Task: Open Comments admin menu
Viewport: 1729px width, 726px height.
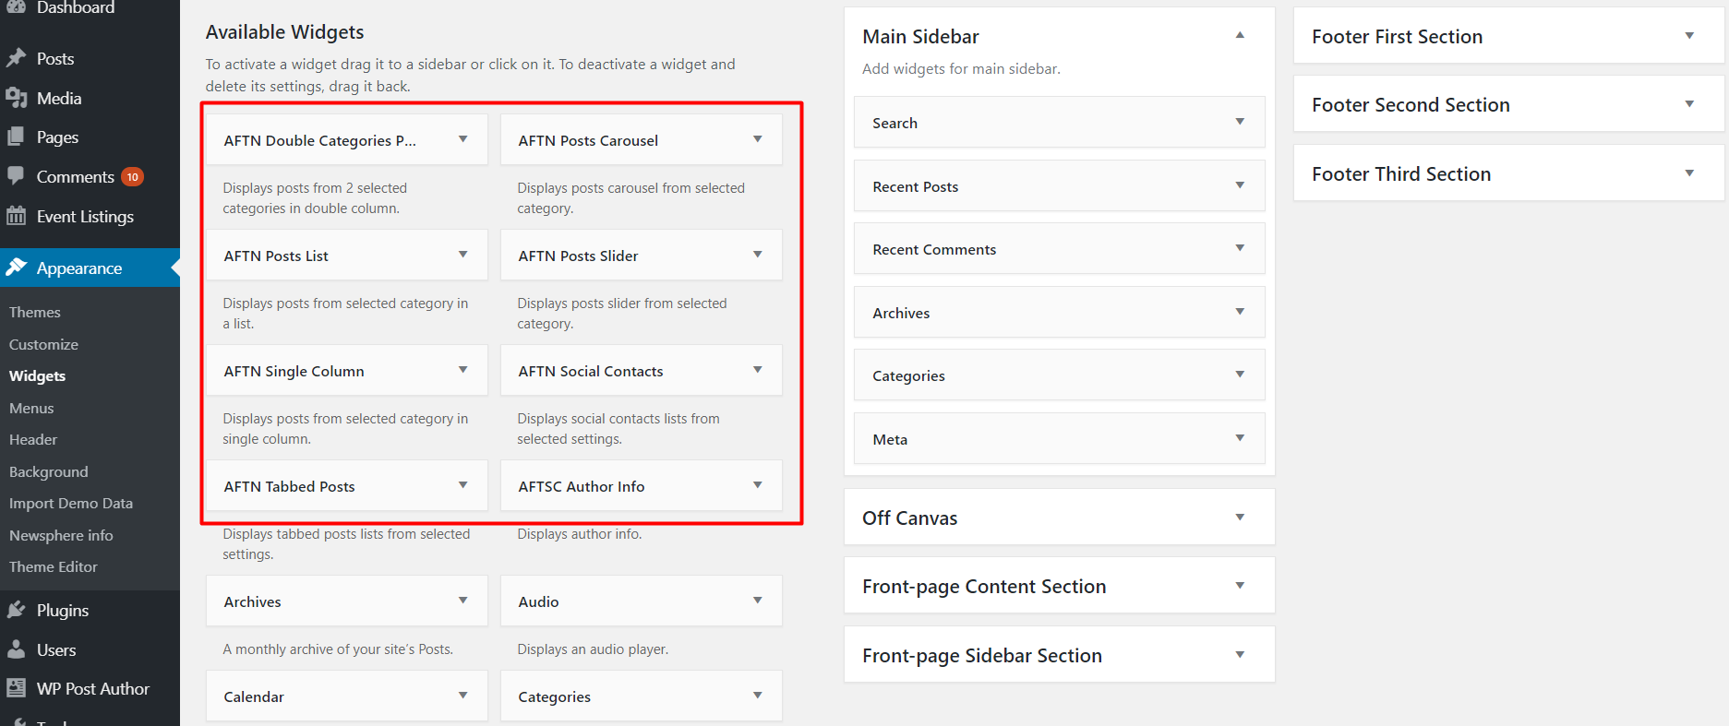Action: [x=76, y=176]
